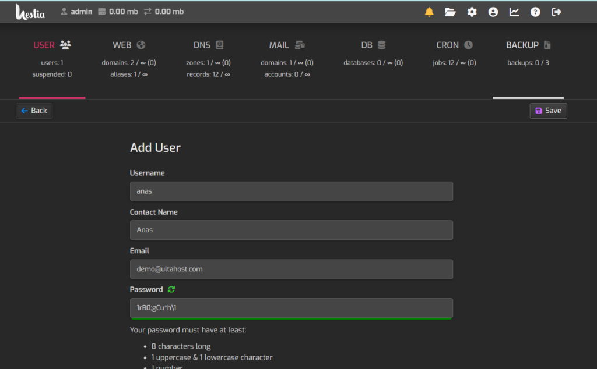Open the admin profile account icon
The width and height of the screenshot is (597, 369).
click(493, 12)
